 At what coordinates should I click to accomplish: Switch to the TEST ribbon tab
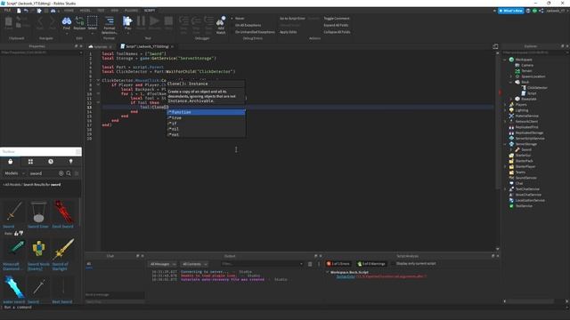click(x=101, y=11)
